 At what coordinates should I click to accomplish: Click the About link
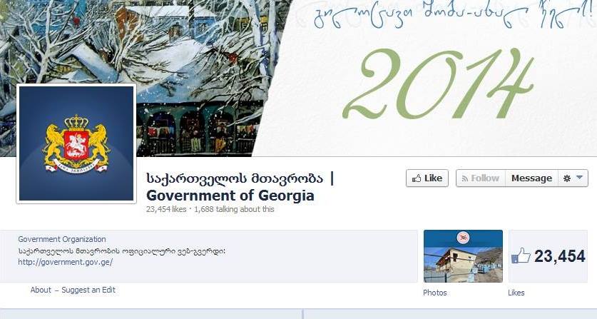[41, 290]
